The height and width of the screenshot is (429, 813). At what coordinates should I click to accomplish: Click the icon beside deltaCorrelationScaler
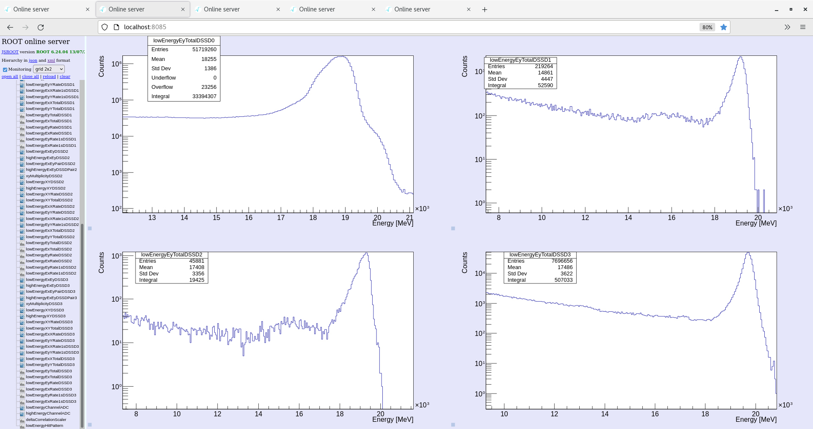pos(22,420)
